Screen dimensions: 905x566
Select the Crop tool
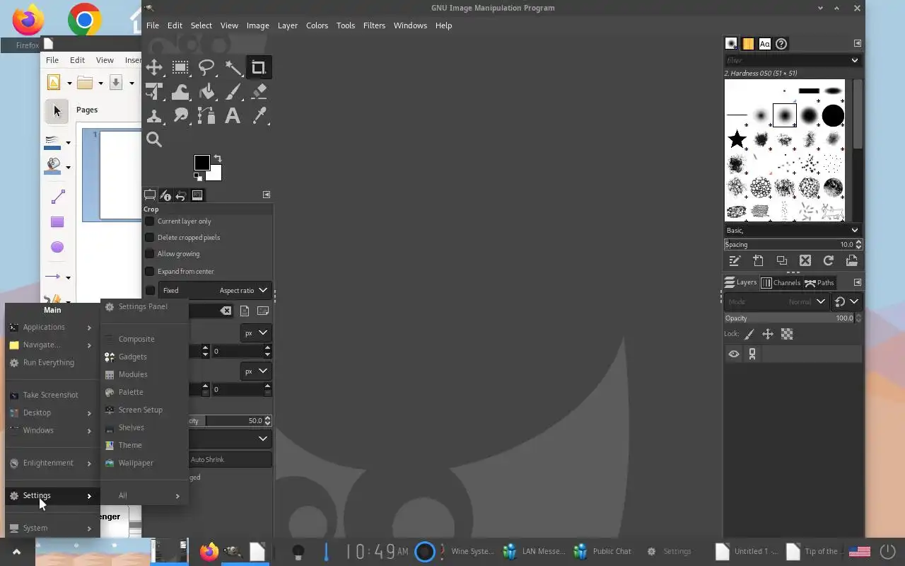(259, 68)
